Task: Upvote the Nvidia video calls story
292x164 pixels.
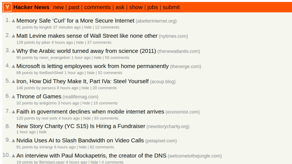Action: click(x=13, y=141)
